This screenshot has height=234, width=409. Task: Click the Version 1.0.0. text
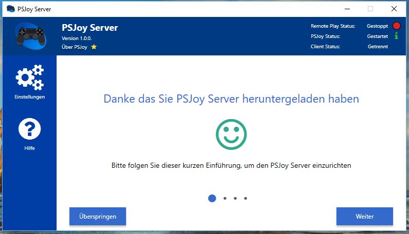[77, 38]
